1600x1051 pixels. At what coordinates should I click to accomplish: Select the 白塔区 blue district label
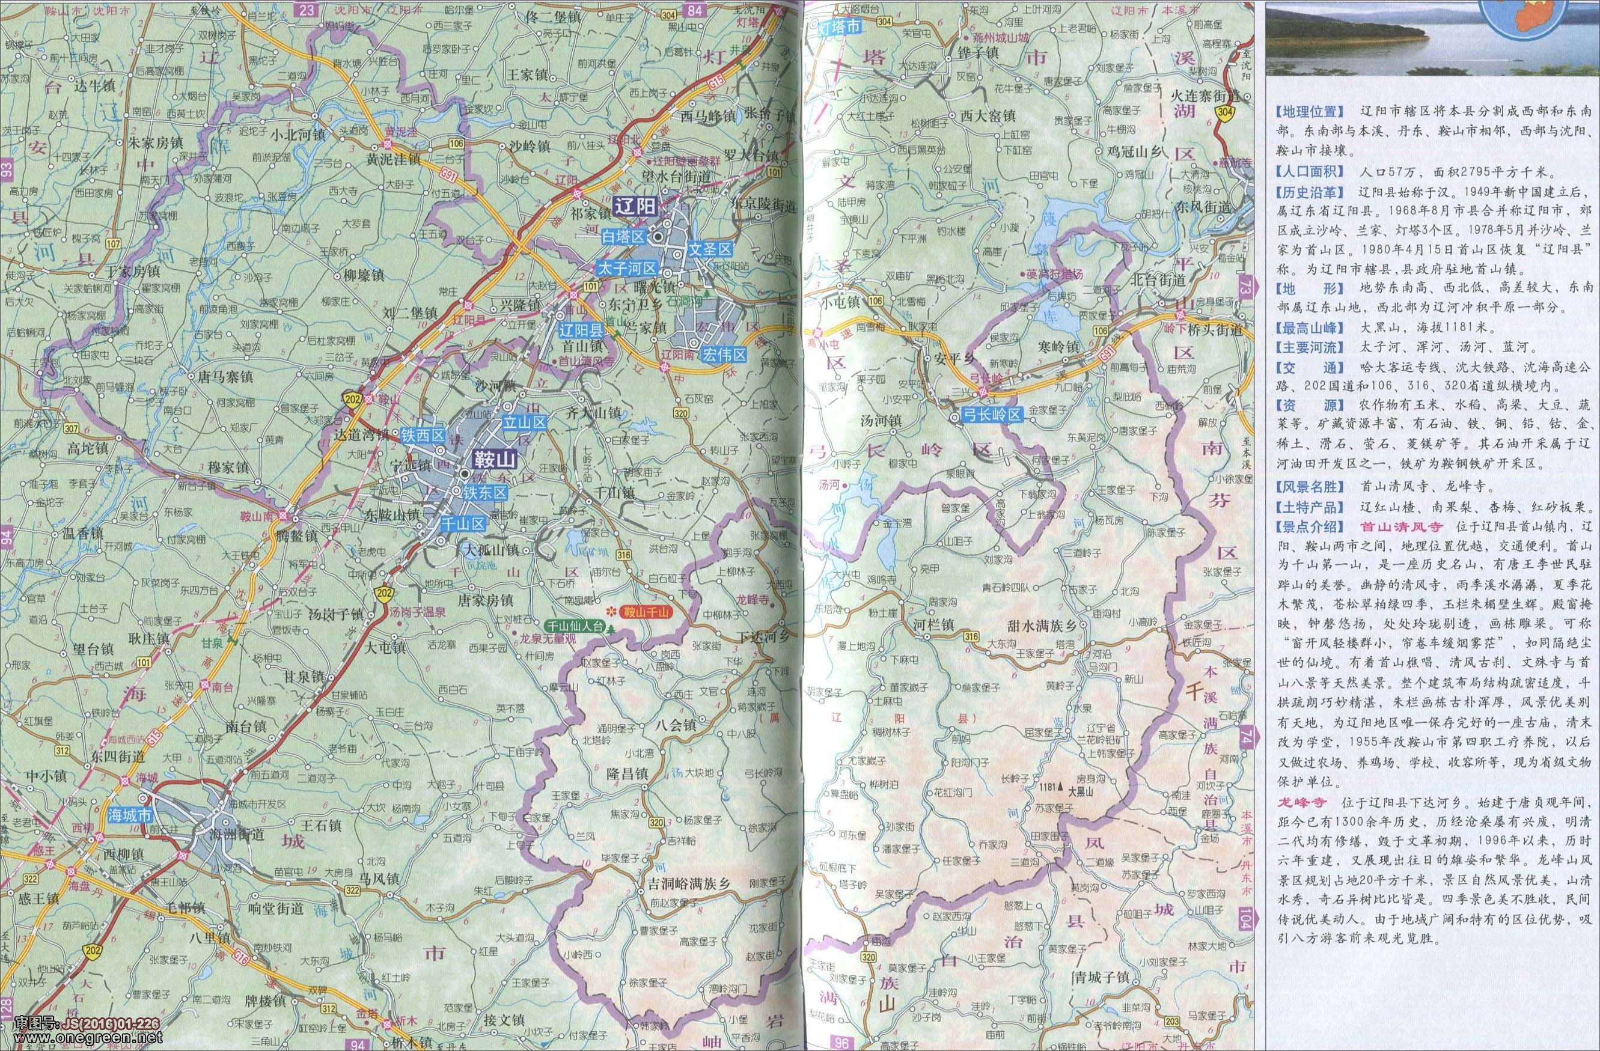(x=623, y=236)
